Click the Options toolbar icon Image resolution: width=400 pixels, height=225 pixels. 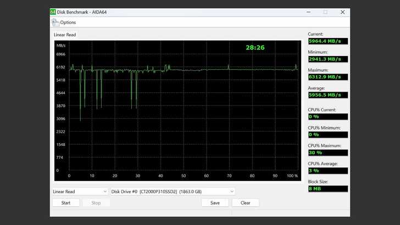pyautogui.click(x=55, y=22)
